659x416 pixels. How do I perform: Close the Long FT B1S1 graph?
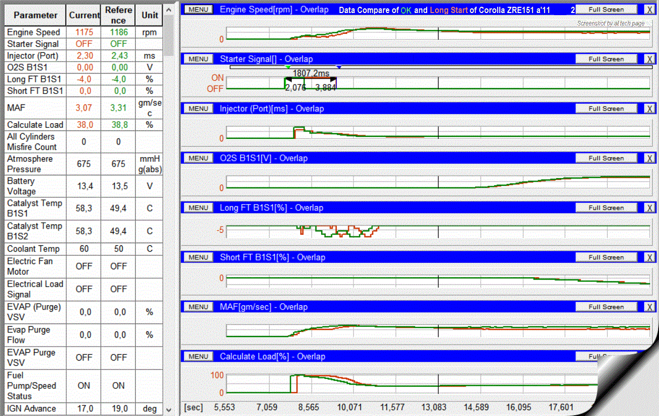pyautogui.click(x=649, y=208)
